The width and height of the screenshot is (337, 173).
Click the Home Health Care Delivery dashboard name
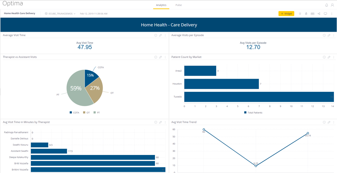[20, 14]
